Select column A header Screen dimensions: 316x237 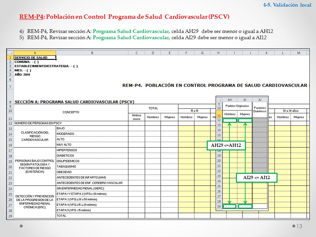coord(35,53)
